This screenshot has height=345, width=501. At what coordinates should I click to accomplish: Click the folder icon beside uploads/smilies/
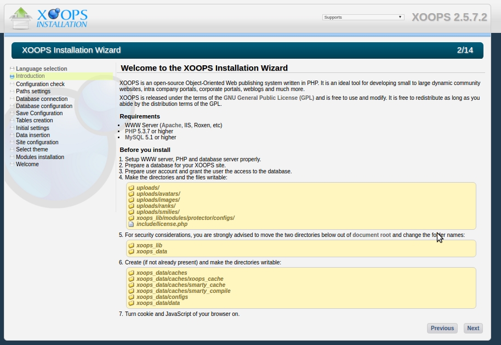[x=131, y=212]
